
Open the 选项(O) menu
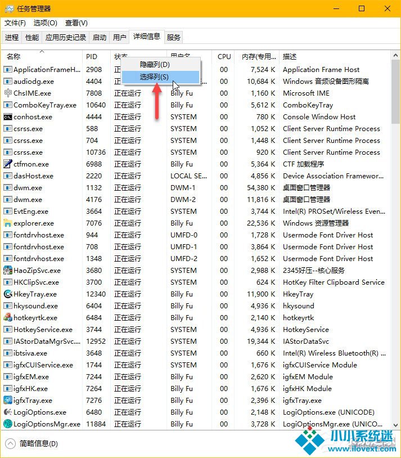coord(45,23)
